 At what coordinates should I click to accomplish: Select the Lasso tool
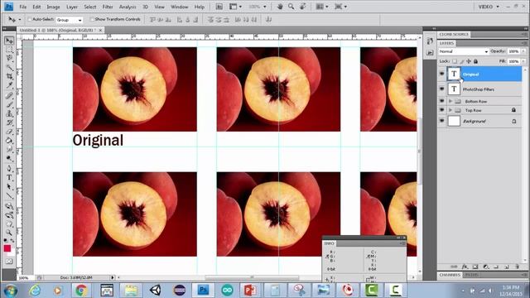pos(9,59)
